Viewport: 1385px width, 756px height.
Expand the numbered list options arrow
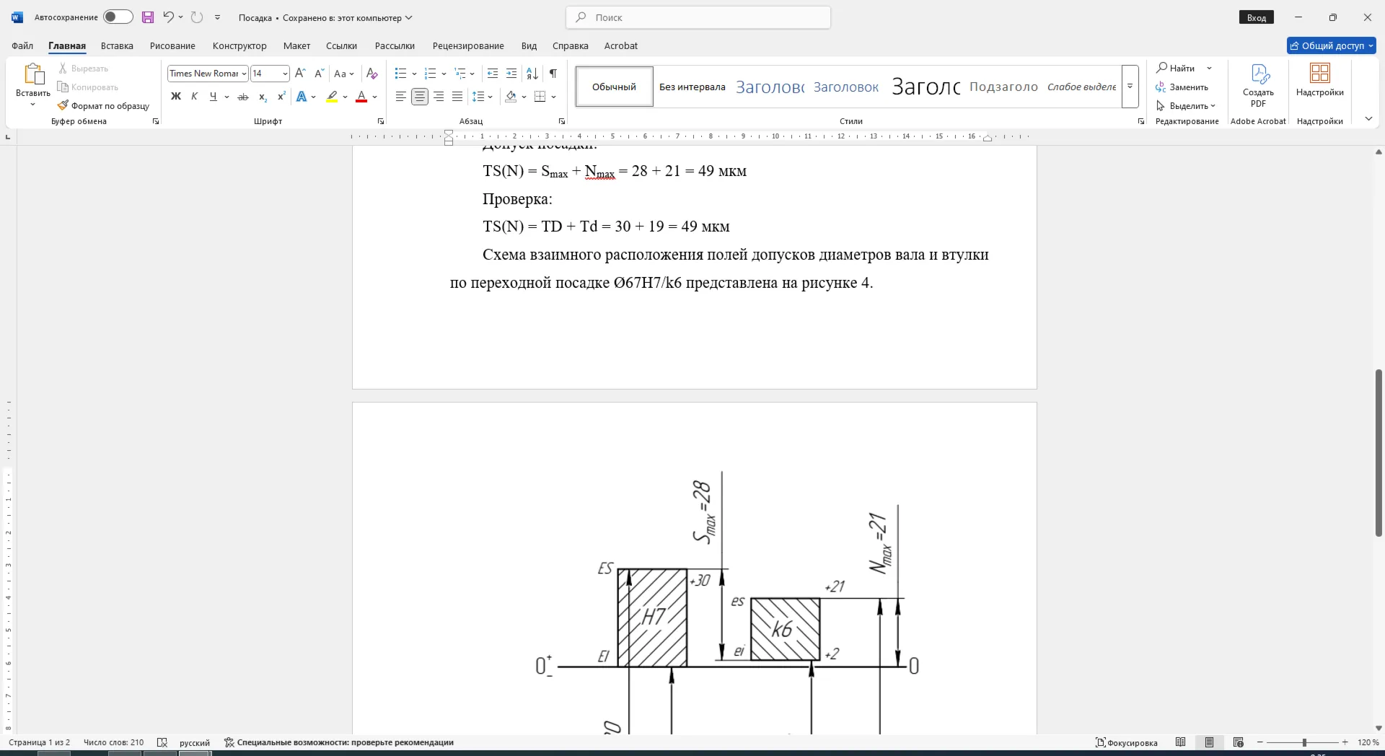444,74
